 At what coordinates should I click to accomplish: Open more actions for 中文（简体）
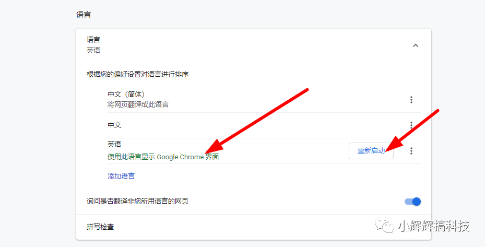[x=411, y=100]
